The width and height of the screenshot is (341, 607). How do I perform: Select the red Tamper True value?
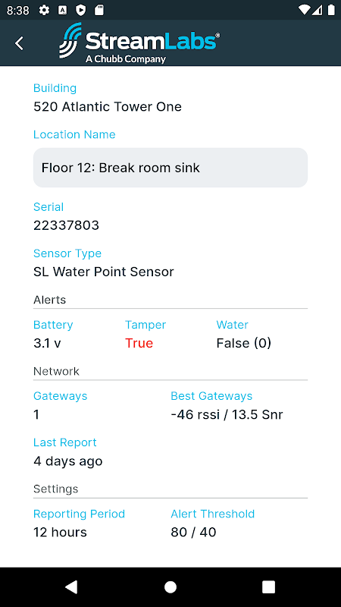click(x=139, y=344)
